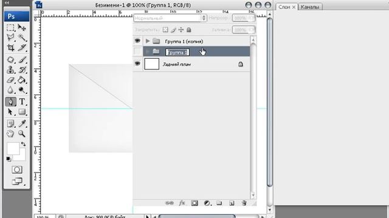Viewport: 389px width, 218px height.
Task: Select the Dodge tool
Action: point(22,90)
